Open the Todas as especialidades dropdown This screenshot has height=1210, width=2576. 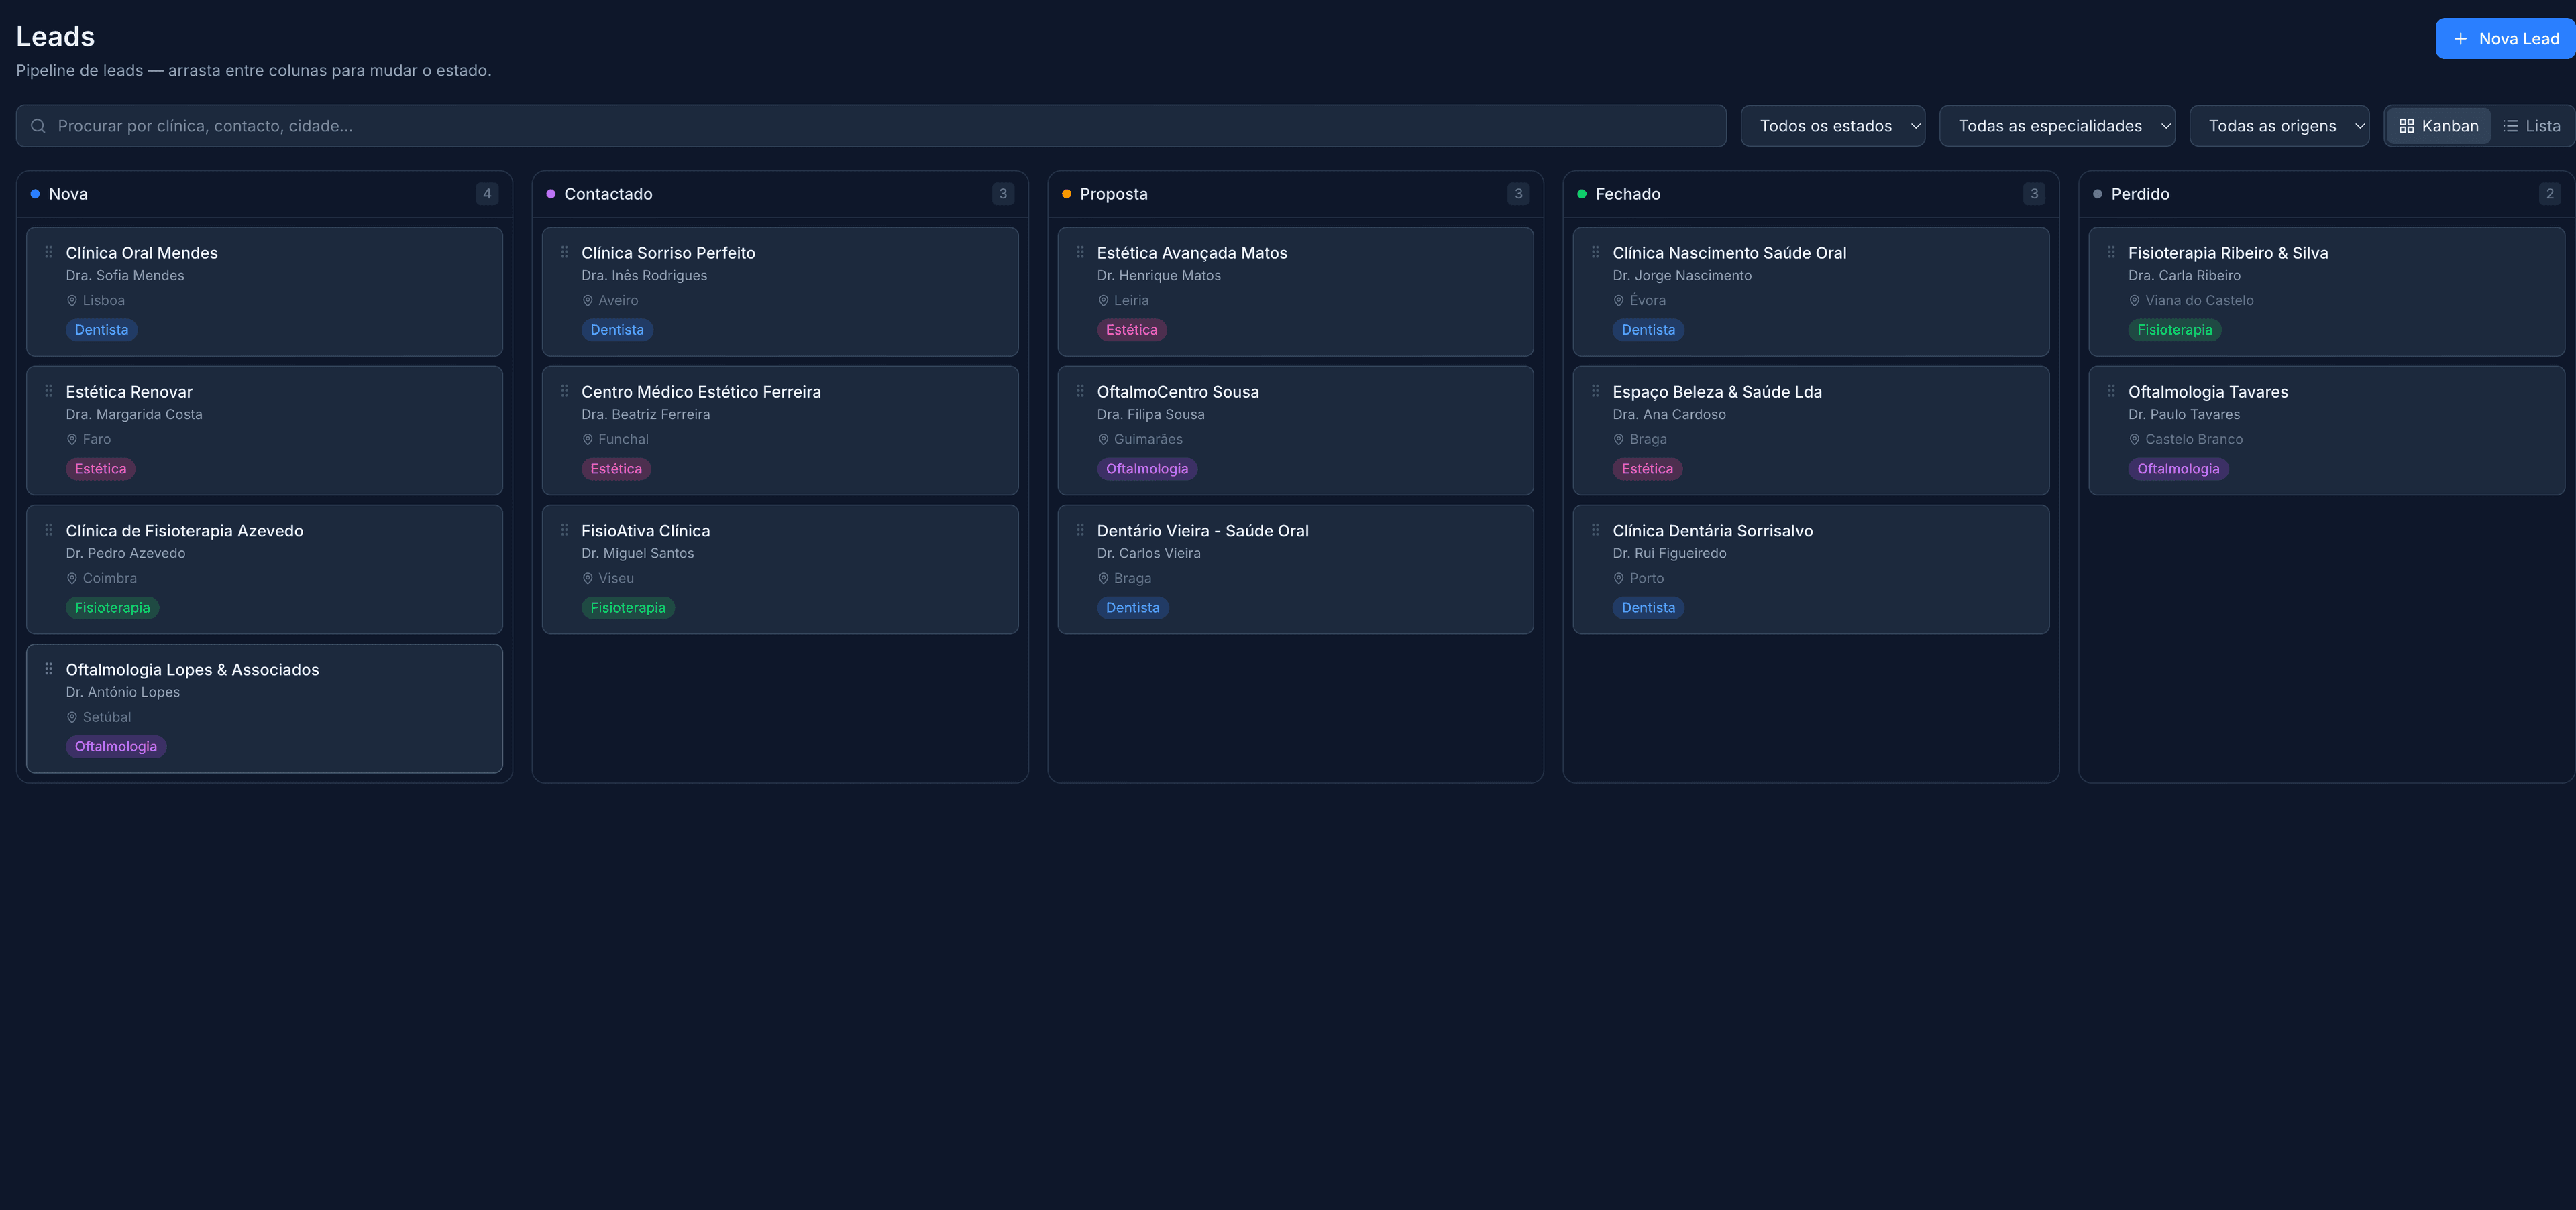click(x=2057, y=126)
